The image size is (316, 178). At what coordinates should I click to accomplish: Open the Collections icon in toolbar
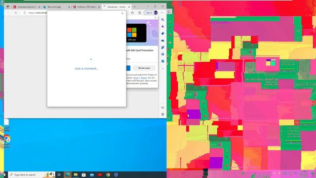point(139,13)
